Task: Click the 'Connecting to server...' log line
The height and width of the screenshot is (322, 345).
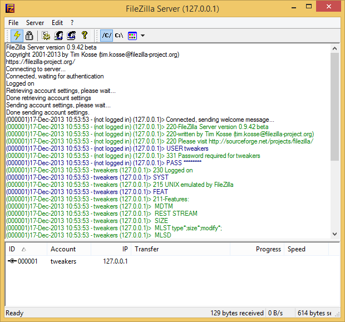Action: pyautogui.click(x=36, y=69)
